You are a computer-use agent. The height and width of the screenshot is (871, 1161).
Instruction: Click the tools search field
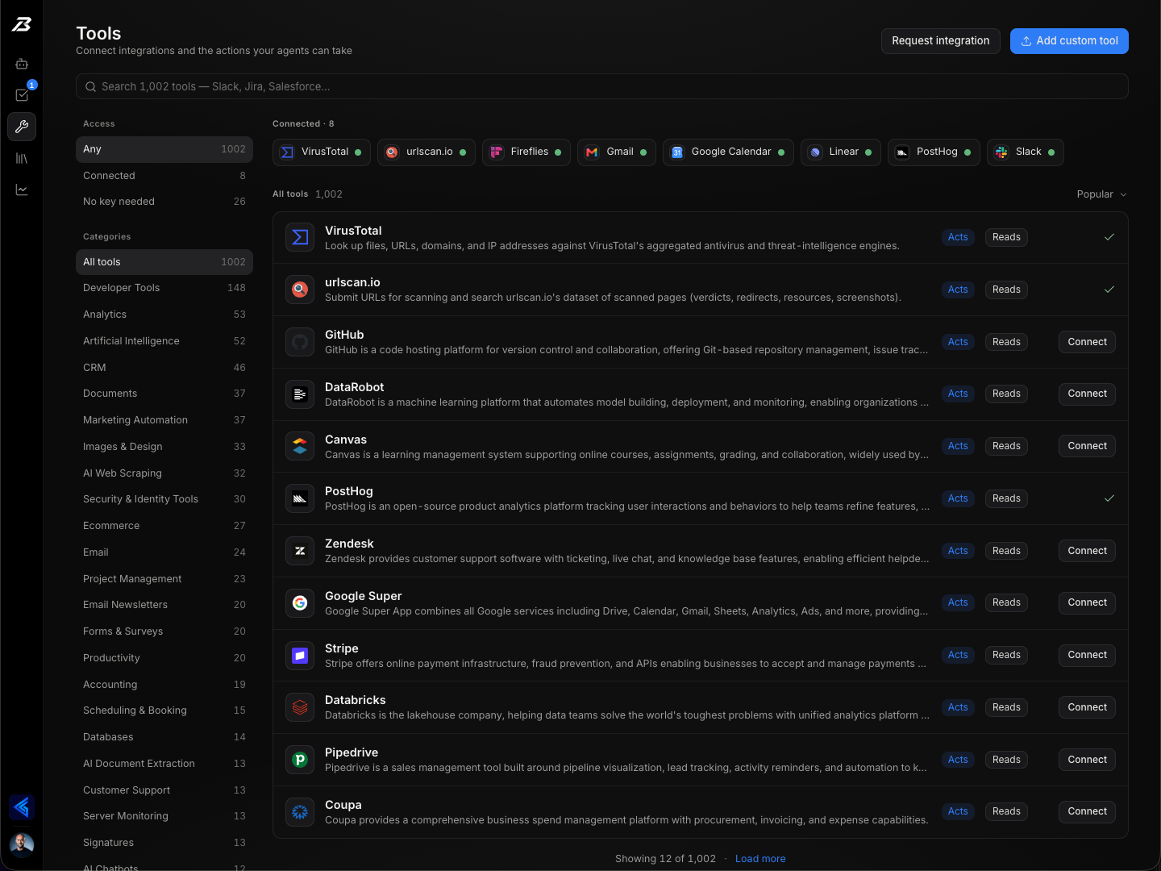602,86
